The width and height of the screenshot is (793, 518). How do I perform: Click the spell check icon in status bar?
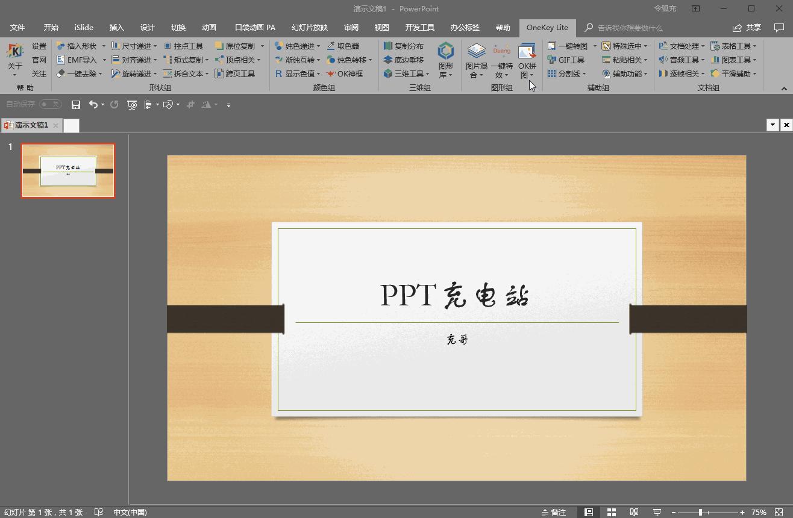[x=98, y=512]
